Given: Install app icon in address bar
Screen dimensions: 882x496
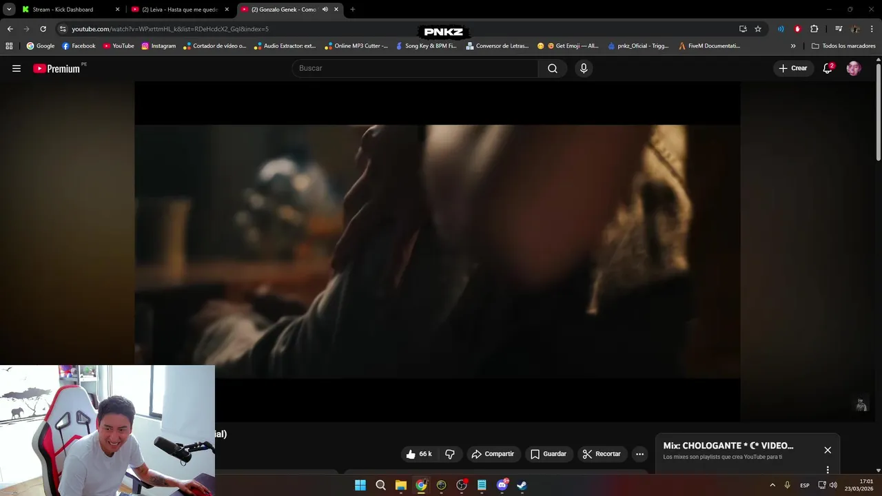Looking at the screenshot, I should tap(743, 29).
